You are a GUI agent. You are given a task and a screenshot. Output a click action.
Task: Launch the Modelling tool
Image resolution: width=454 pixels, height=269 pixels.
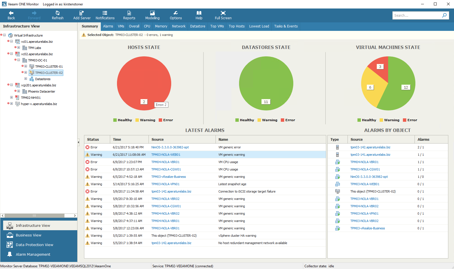click(x=152, y=15)
